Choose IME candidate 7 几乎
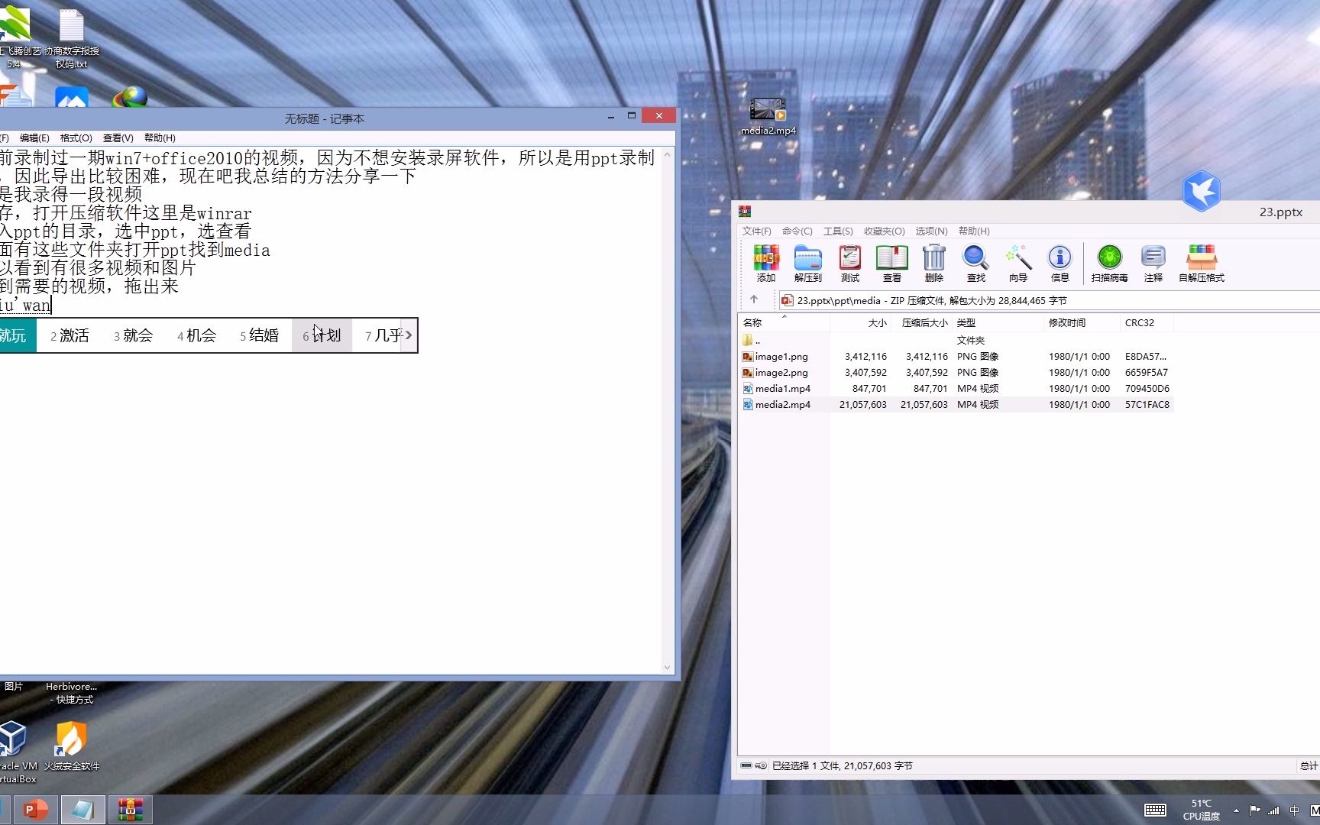 coord(383,335)
